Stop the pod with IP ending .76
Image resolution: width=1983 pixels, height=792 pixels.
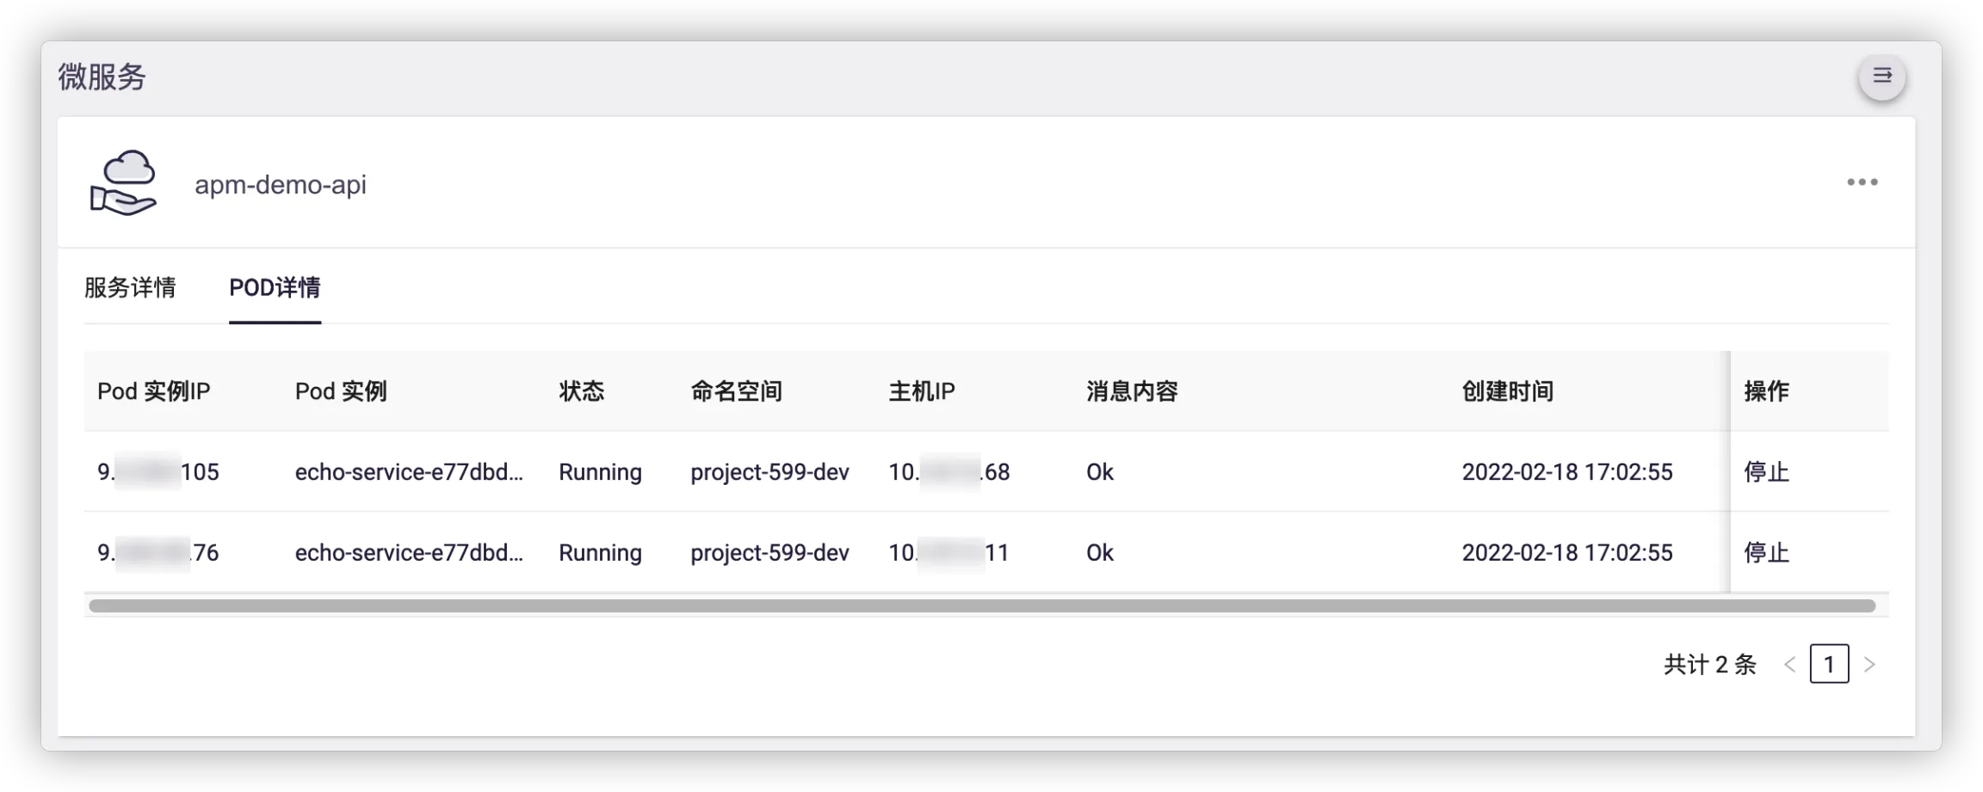click(x=1766, y=553)
